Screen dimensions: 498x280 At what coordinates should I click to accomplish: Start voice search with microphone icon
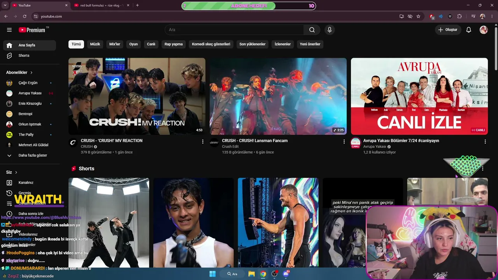pos(330,30)
